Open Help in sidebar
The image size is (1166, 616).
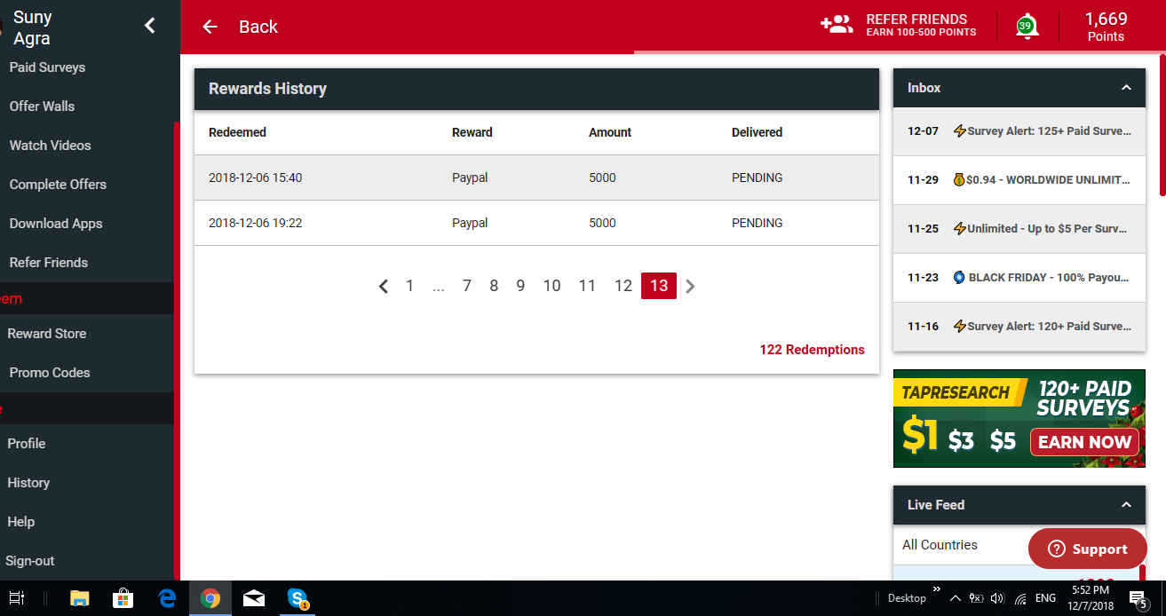click(x=21, y=522)
